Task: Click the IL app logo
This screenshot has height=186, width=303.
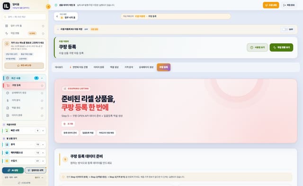Action: (x=6, y=6)
